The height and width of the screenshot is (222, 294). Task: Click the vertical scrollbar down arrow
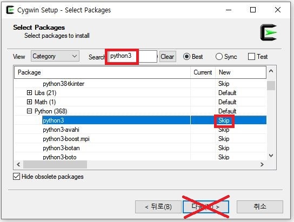click(271, 156)
